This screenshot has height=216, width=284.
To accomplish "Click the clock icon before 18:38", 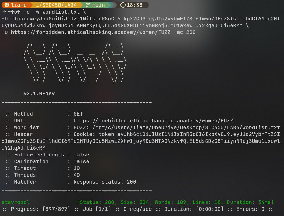I will [123, 5].
